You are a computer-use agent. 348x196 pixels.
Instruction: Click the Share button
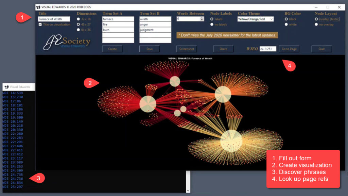point(223,49)
